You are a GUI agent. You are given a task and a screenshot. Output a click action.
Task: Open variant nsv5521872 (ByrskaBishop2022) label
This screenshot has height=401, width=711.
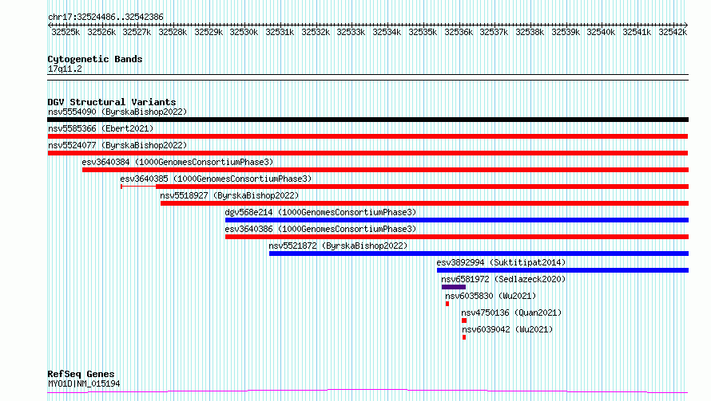tap(338, 246)
